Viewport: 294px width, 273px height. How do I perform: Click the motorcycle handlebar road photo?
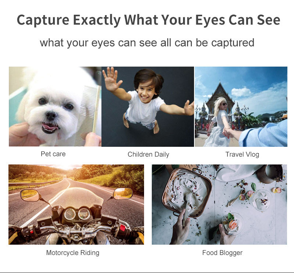tap(76, 205)
